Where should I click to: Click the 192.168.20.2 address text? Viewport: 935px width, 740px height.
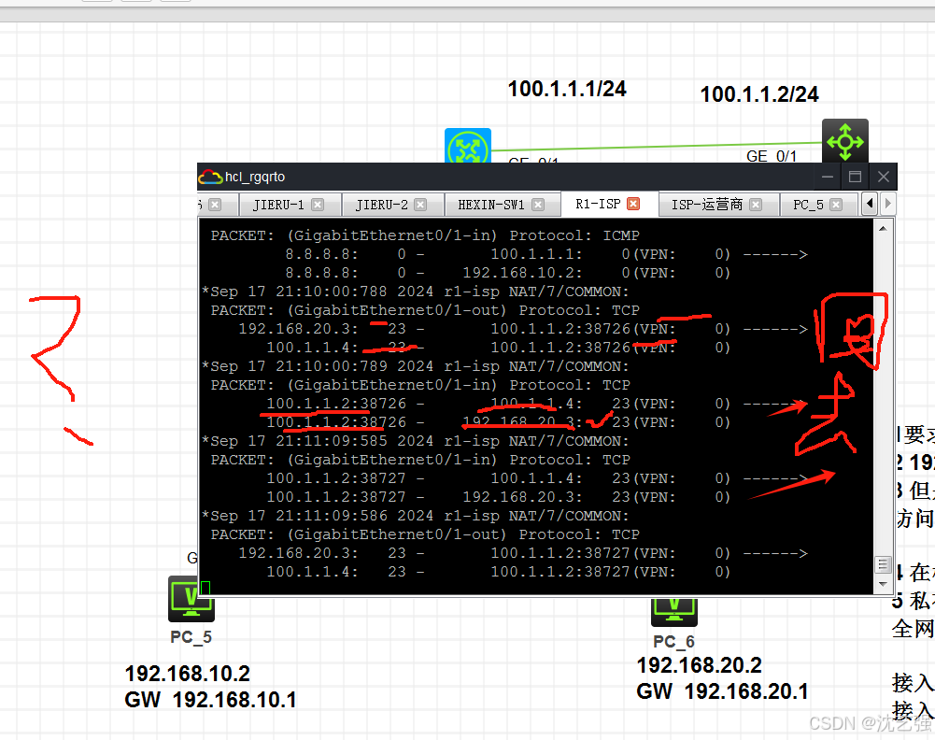(700, 665)
